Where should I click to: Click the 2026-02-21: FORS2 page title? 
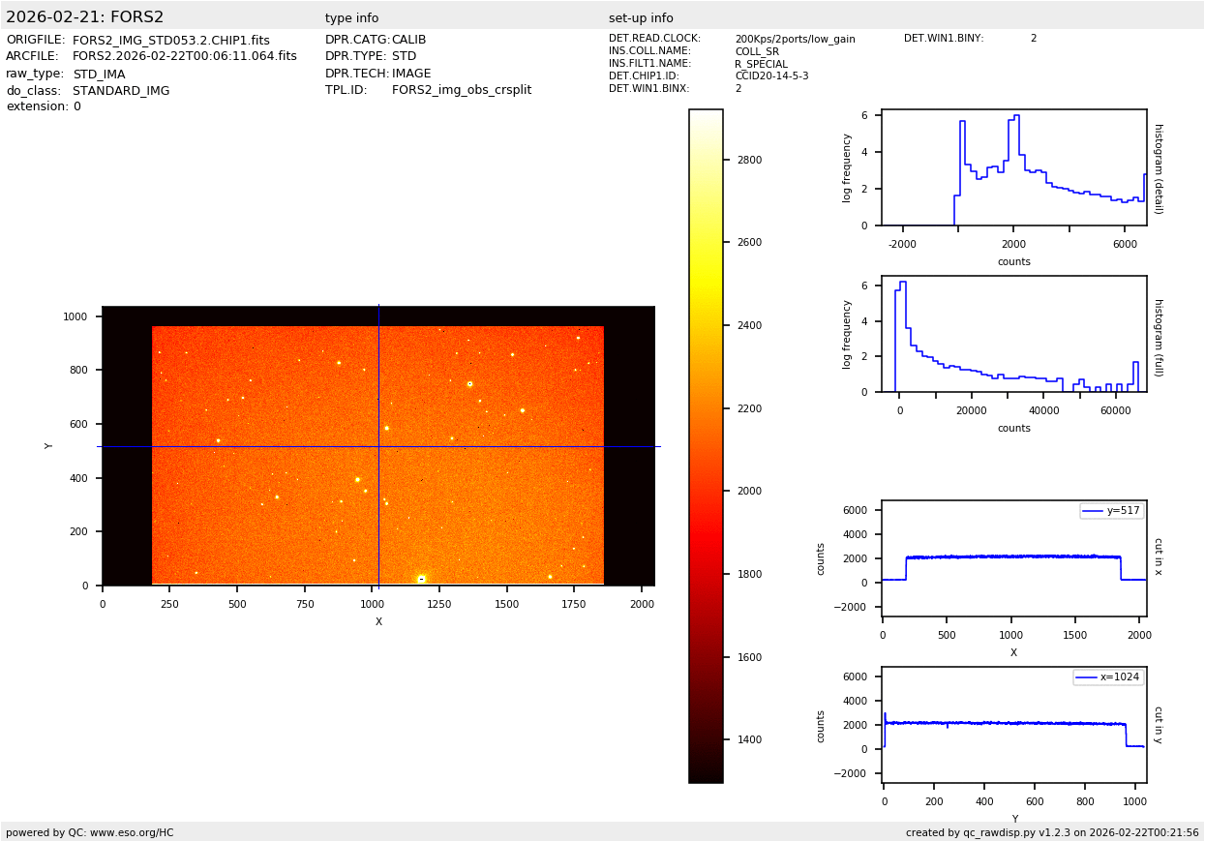[x=85, y=17]
